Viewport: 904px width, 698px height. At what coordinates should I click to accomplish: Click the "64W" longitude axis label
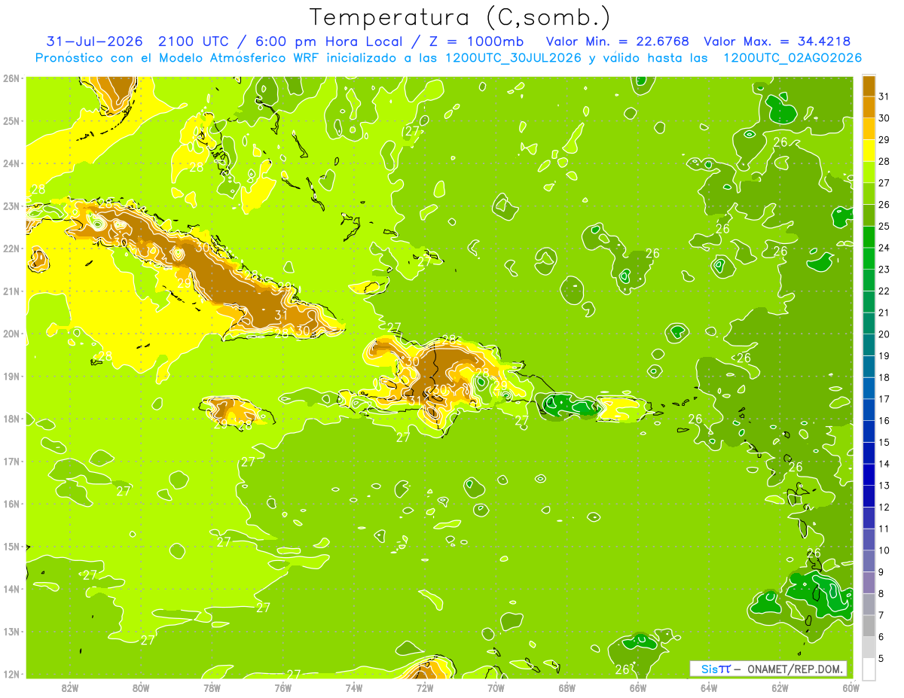point(709,687)
